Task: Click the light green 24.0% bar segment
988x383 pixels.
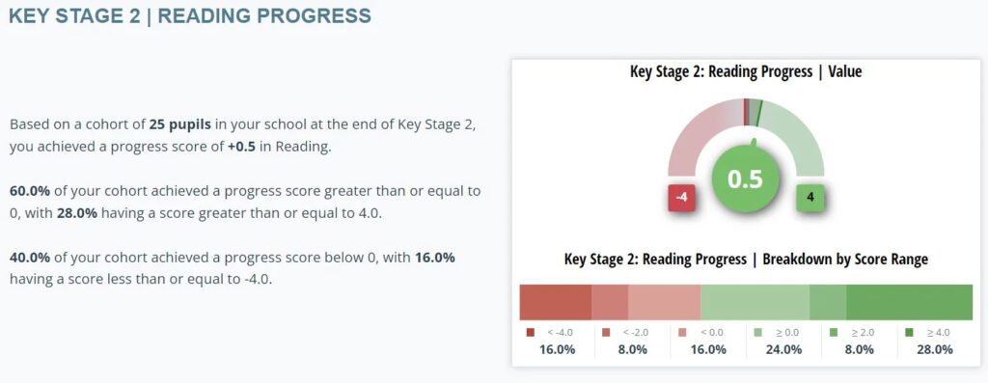Action: (755, 302)
